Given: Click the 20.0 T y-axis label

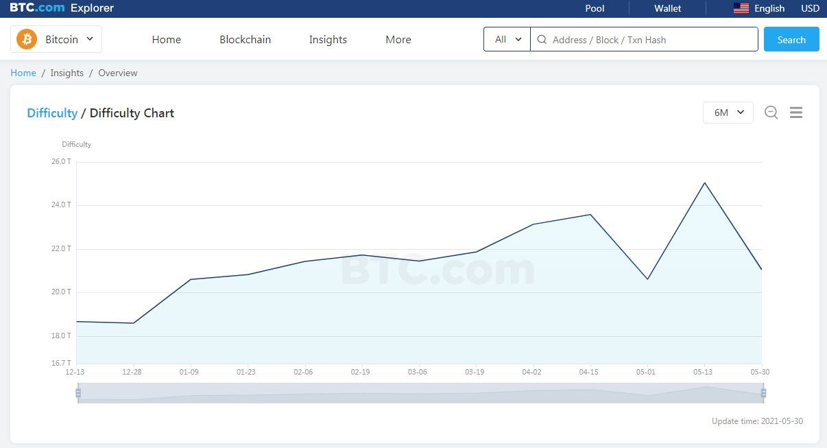Looking at the screenshot, I should click(x=61, y=292).
